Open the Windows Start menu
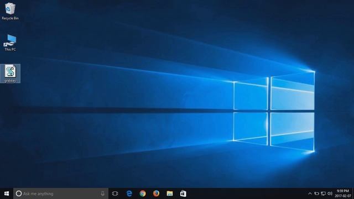Image resolution: width=354 pixels, height=199 pixels. tap(7, 193)
